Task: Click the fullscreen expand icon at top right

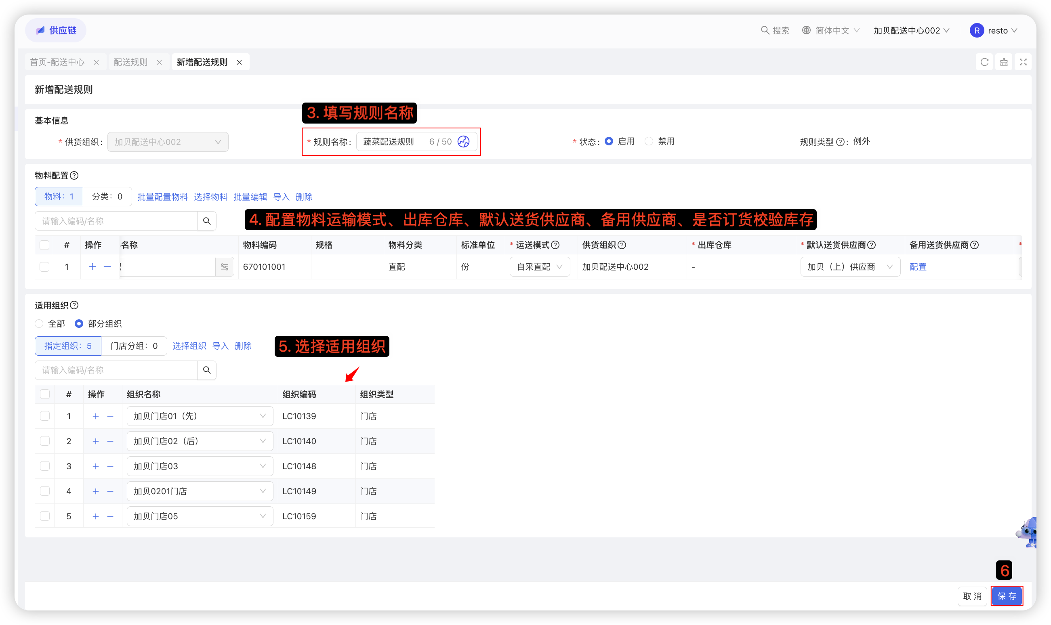Action: 1023,62
